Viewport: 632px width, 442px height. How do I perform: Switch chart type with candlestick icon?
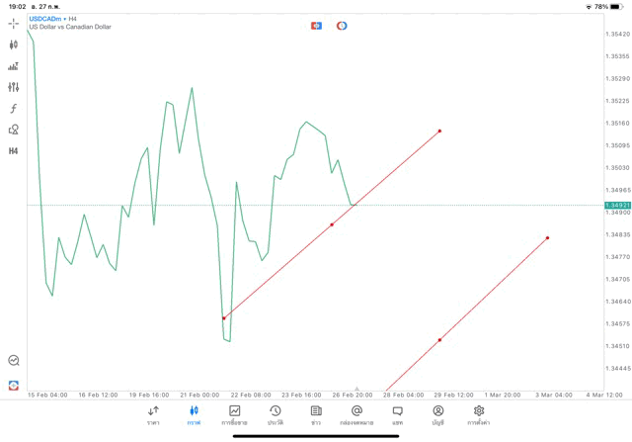[14, 44]
